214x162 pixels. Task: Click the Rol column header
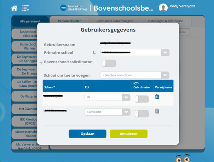click(x=108, y=86)
